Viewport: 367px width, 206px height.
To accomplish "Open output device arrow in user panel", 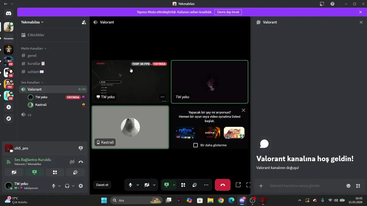I will [73, 186].
